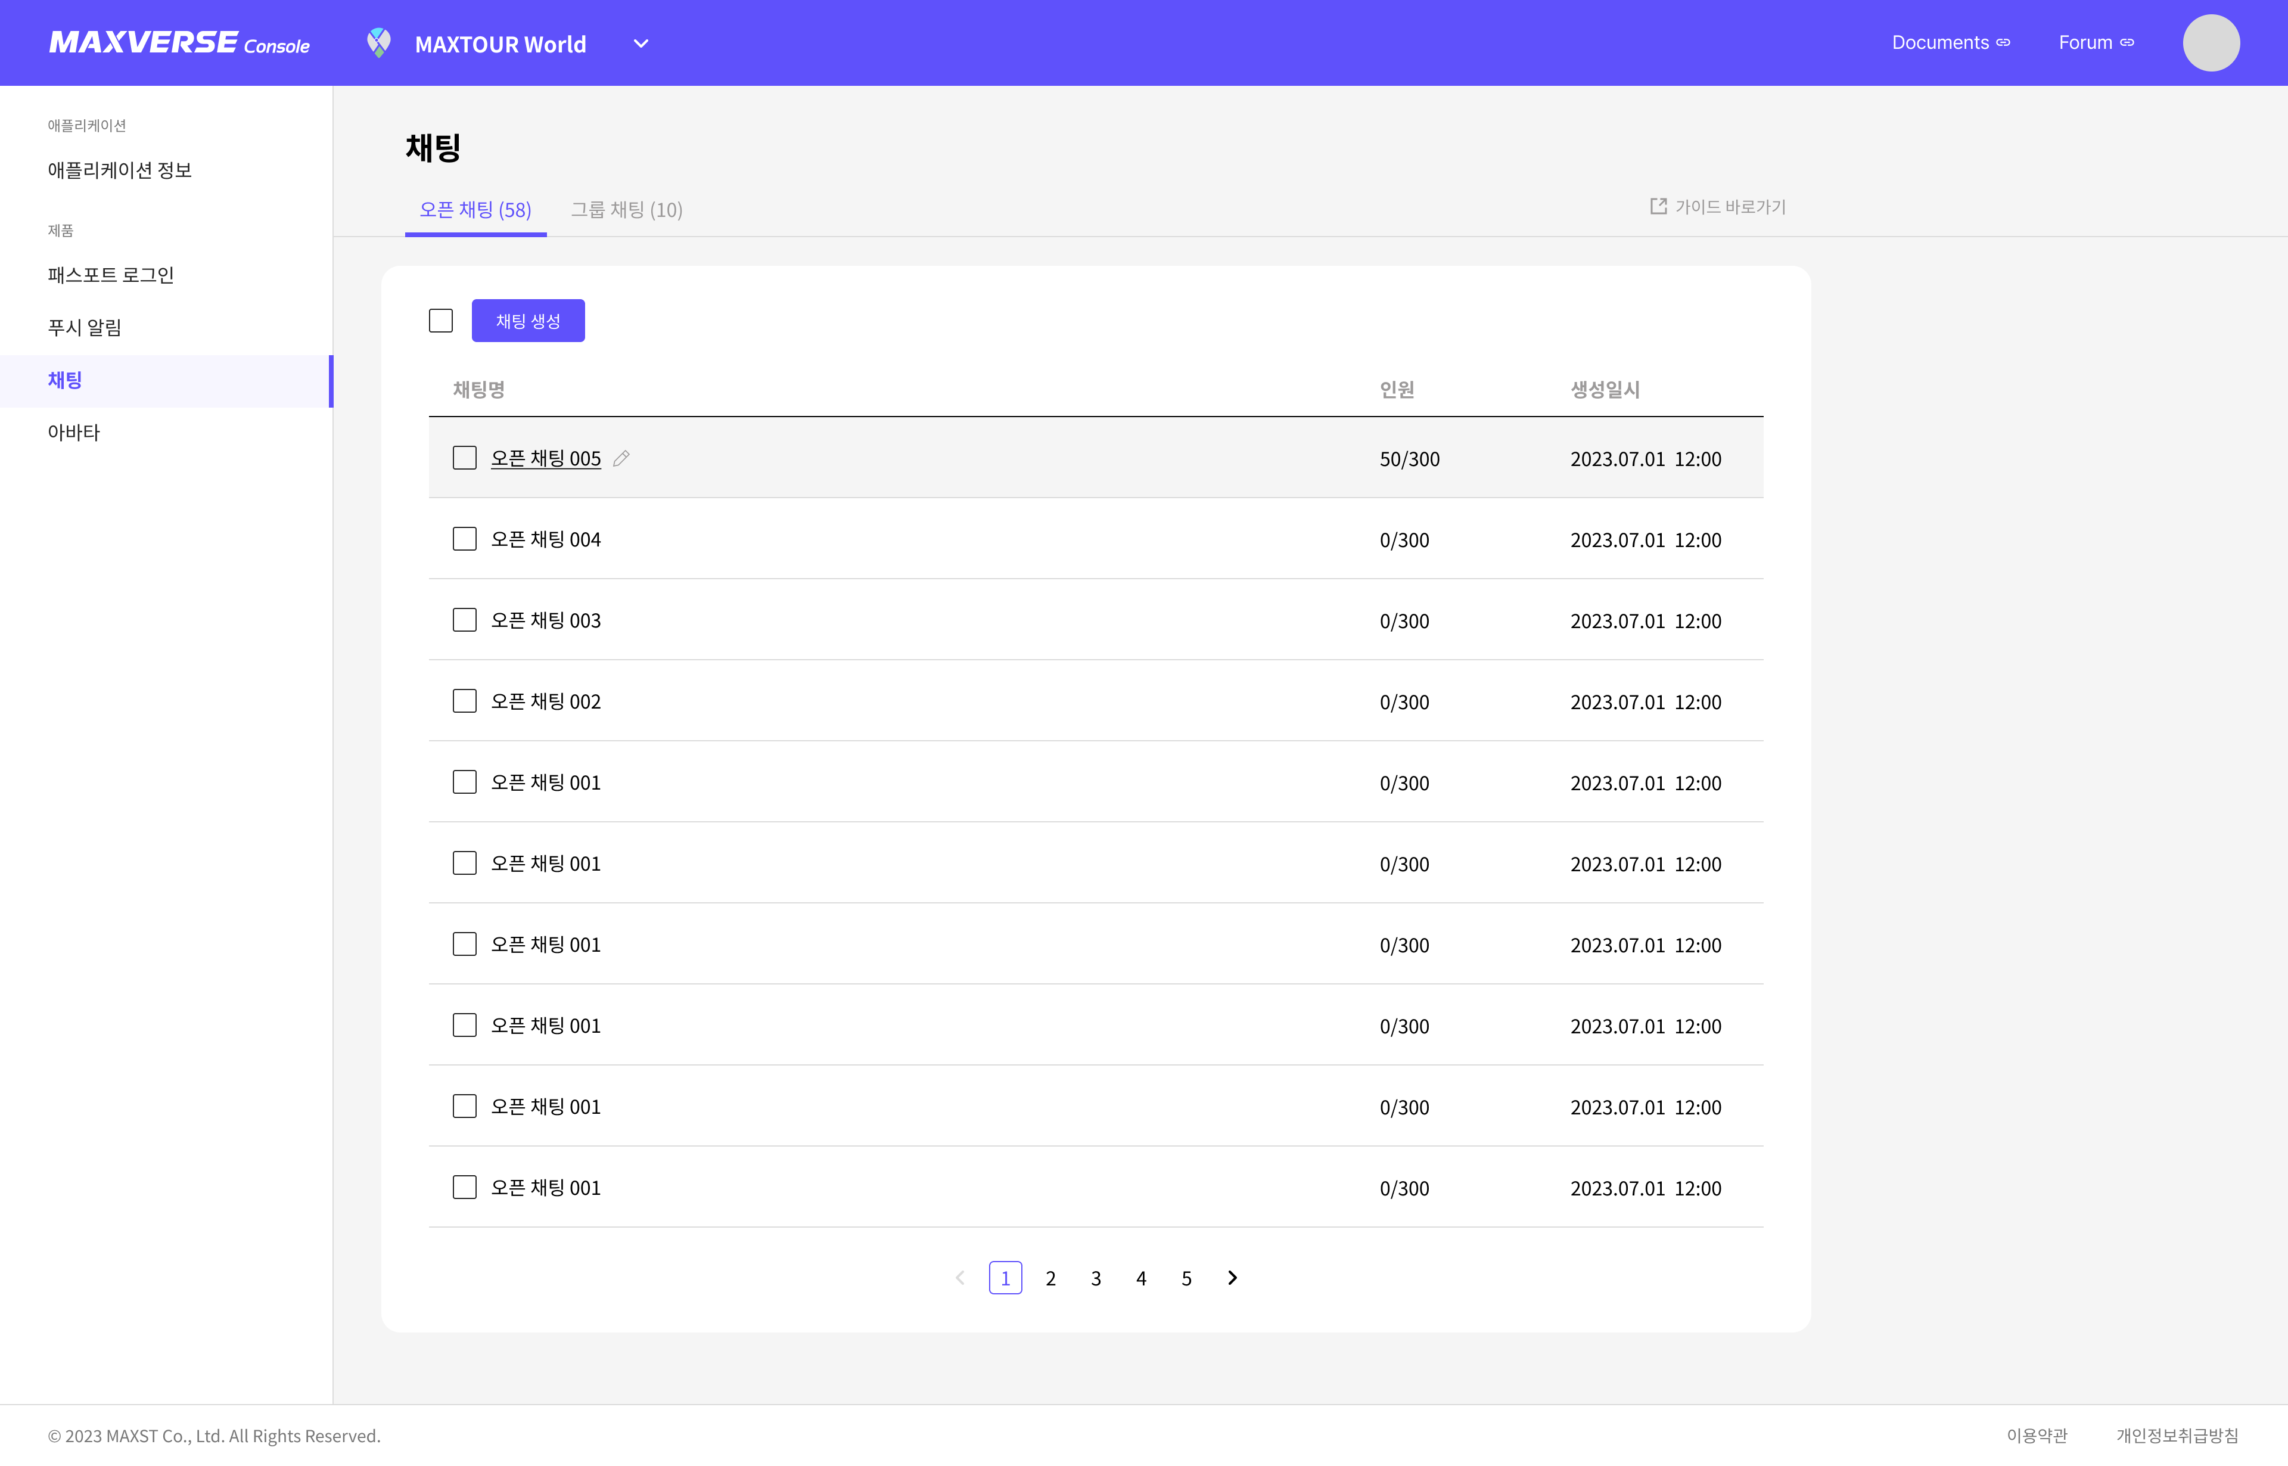Click the 오픈 채팅 002 name
Screen dimensions: 2288x1466
(x=545, y=701)
